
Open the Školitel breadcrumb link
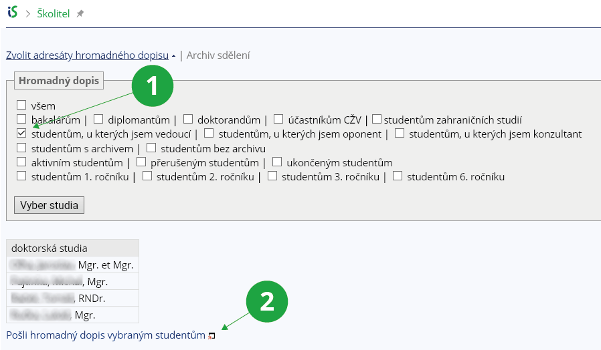click(x=54, y=13)
